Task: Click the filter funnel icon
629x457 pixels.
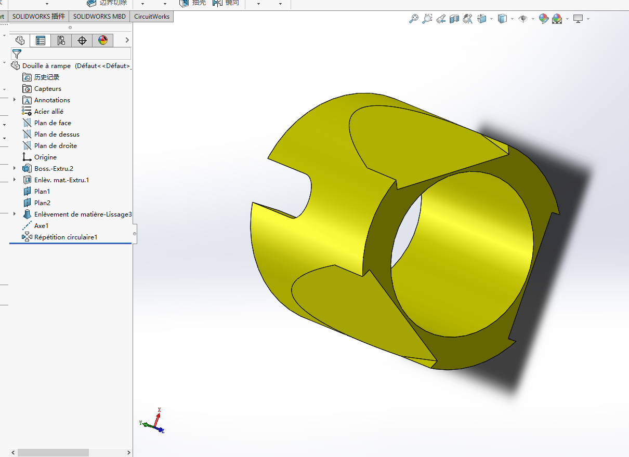Action: click(x=17, y=53)
